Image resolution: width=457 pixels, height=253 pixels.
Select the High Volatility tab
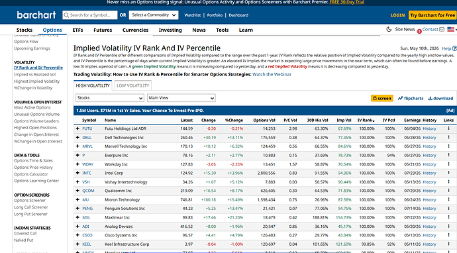click(93, 85)
